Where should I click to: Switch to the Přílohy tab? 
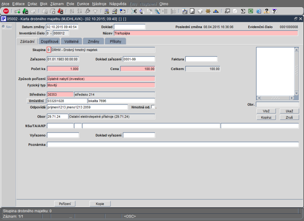coord(116,41)
